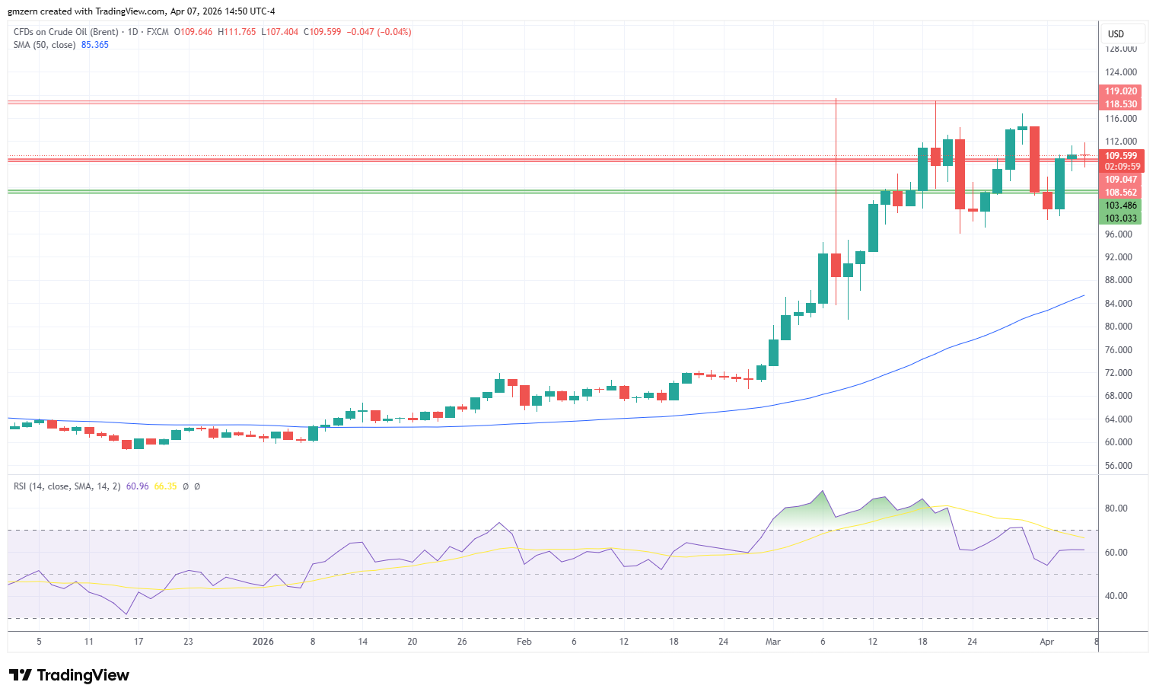Click the change value −0.047 (−0.04%)
The width and height of the screenshot is (1156, 698).
[379, 32]
